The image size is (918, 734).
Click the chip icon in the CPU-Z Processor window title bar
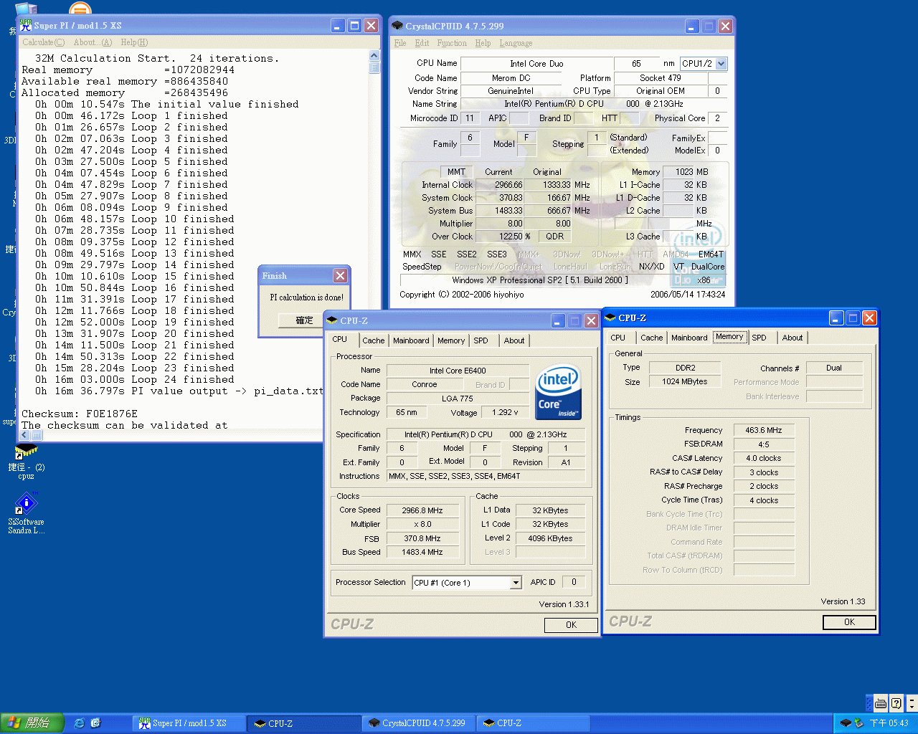332,320
